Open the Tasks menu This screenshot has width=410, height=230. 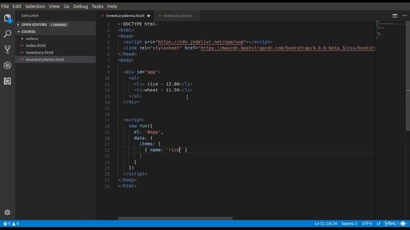pyautogui.click(x=97, y=6)
